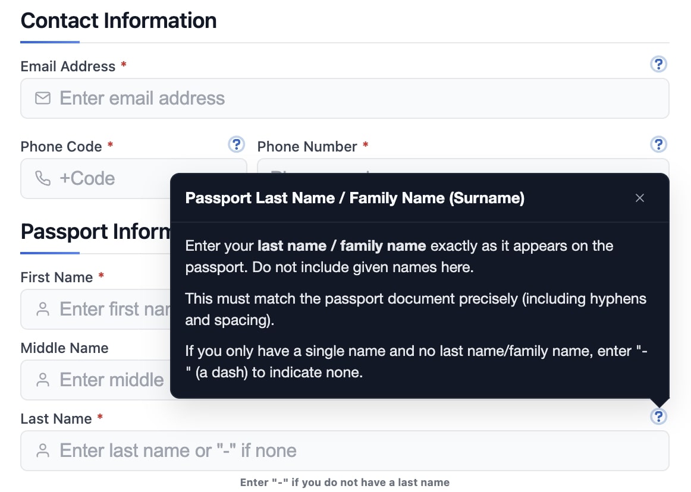Dismiss the Passport Last Name tooltip

640,198
